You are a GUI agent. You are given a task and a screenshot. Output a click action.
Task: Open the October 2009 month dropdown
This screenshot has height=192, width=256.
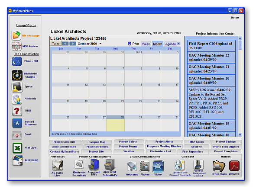coord(100,44)
